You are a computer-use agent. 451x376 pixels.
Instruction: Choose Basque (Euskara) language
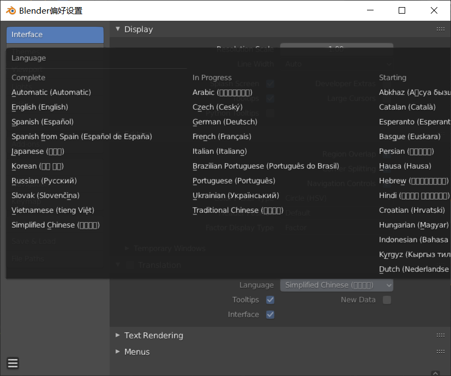point(410,136)
